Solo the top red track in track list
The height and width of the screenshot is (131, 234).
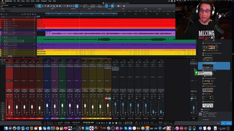7,19
